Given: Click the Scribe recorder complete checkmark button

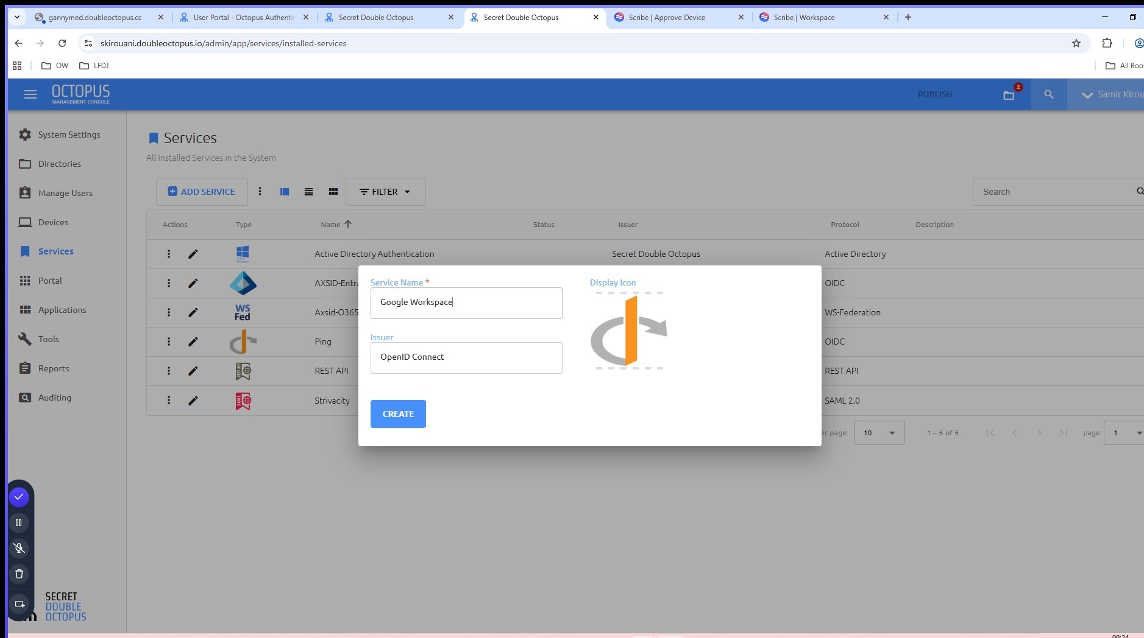Looking at the screenshot, I should click(19, 497).
